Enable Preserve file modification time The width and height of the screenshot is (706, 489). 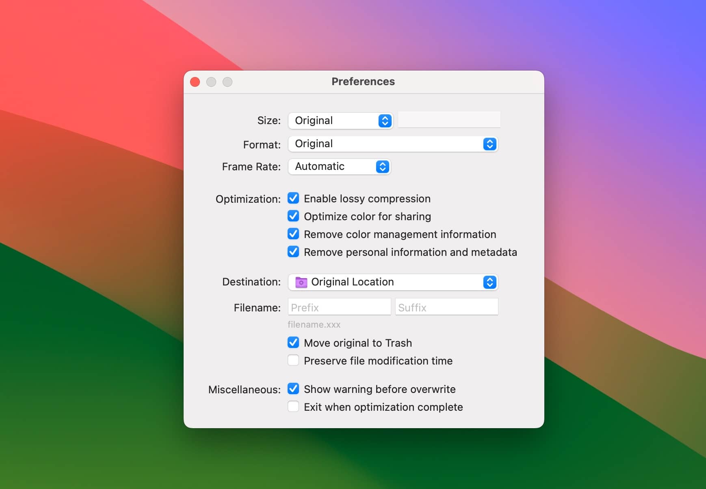click(293, 360)
